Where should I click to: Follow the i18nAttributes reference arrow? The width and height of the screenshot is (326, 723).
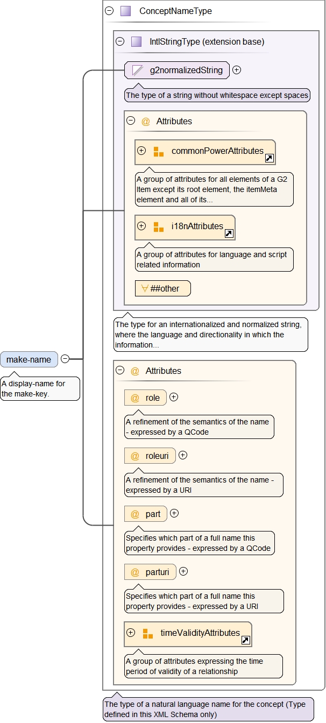(229, 233)
